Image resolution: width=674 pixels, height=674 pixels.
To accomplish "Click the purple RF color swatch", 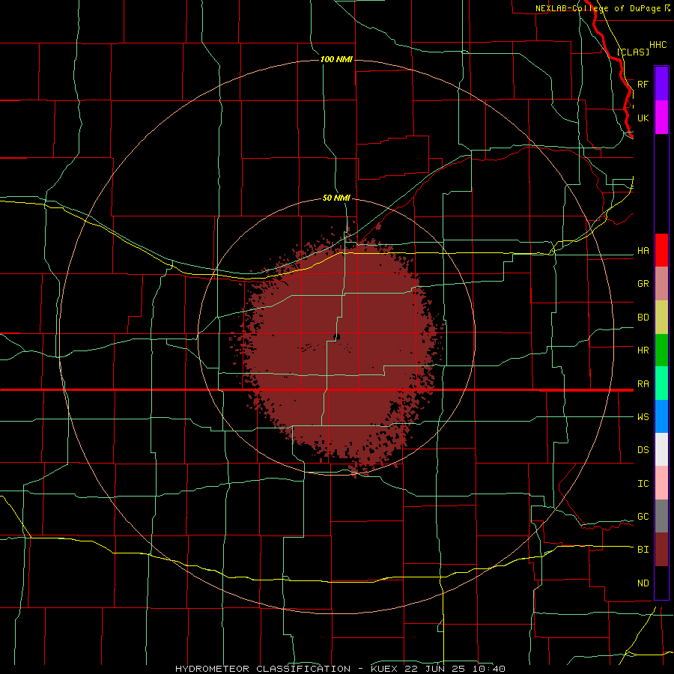I will pyautogui.click(x=661, y=84).
